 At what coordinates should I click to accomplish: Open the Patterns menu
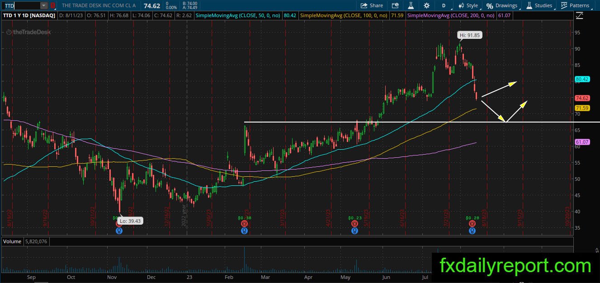[x=575, y=5]
